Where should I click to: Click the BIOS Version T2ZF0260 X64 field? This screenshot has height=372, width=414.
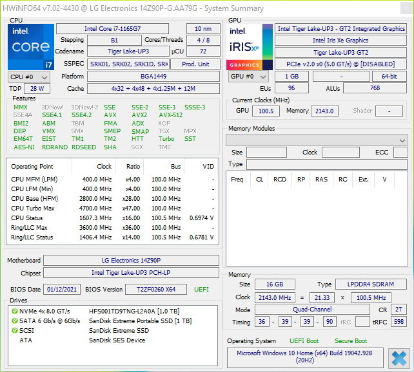(156, 289)
